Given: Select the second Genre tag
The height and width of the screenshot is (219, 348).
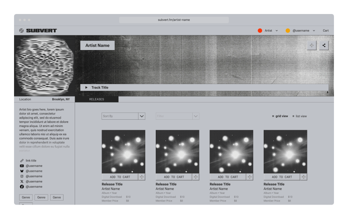Looking at the screenshot, I should pos(41,197).
